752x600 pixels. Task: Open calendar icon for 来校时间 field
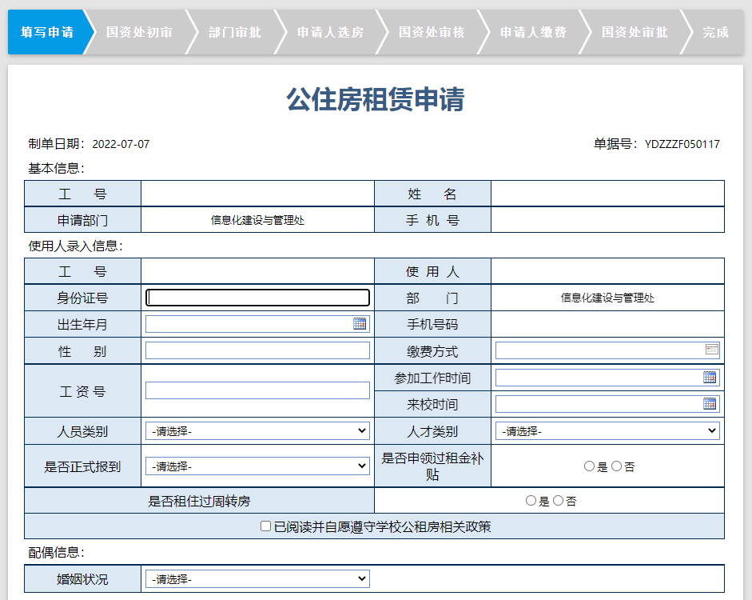pos(710,403)
